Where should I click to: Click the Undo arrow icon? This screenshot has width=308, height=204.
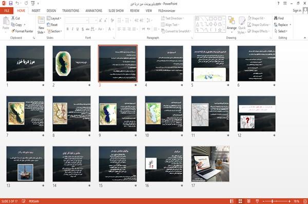(x=17, y=3)
